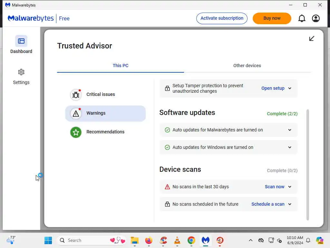
Task: Click Scan now link
Action: point(275,187)
